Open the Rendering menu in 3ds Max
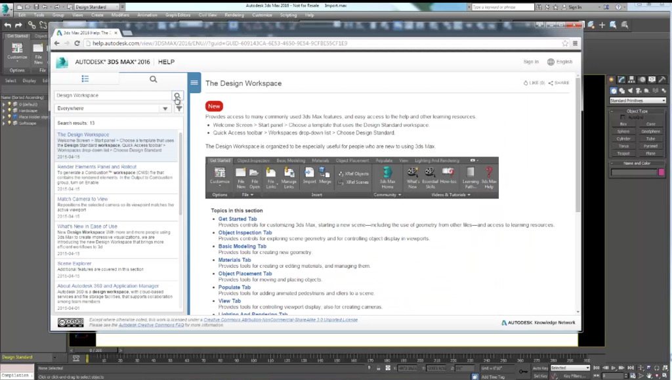Screen dimensions: 672x380 [x=234, y=15]
